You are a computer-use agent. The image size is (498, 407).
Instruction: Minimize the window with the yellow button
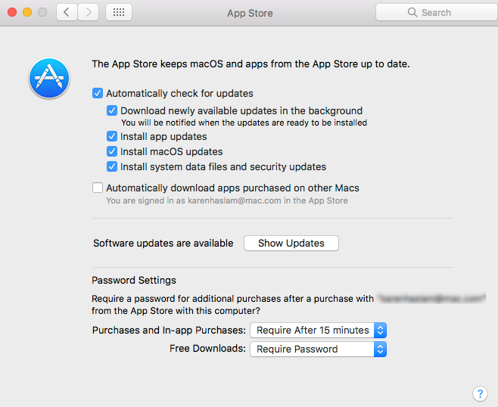click(x=27, y=12)
